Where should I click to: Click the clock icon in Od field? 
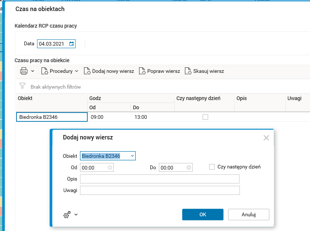tap(110, 168)
